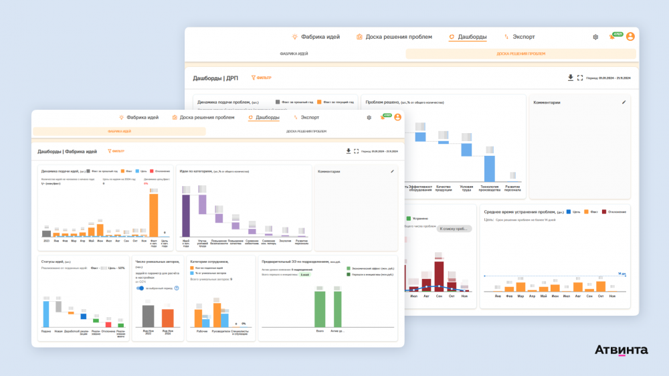
Task: Open the Экспорт menu in the back window
Action: [519, 37]
